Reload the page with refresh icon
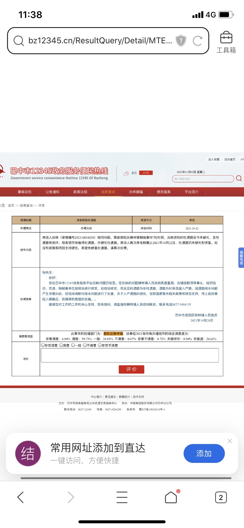Screen dimensions: 244x528 (197, 41)
